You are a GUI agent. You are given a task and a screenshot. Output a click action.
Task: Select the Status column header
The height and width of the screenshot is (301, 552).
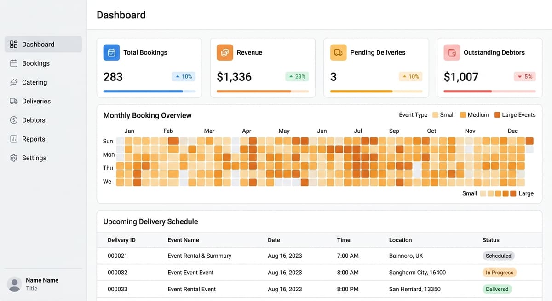pos(491,240)
